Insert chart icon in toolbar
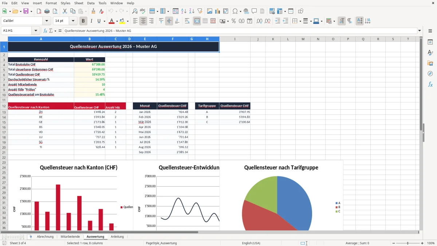437x246 pixels. pyautogui.click(x=218, y=11)
